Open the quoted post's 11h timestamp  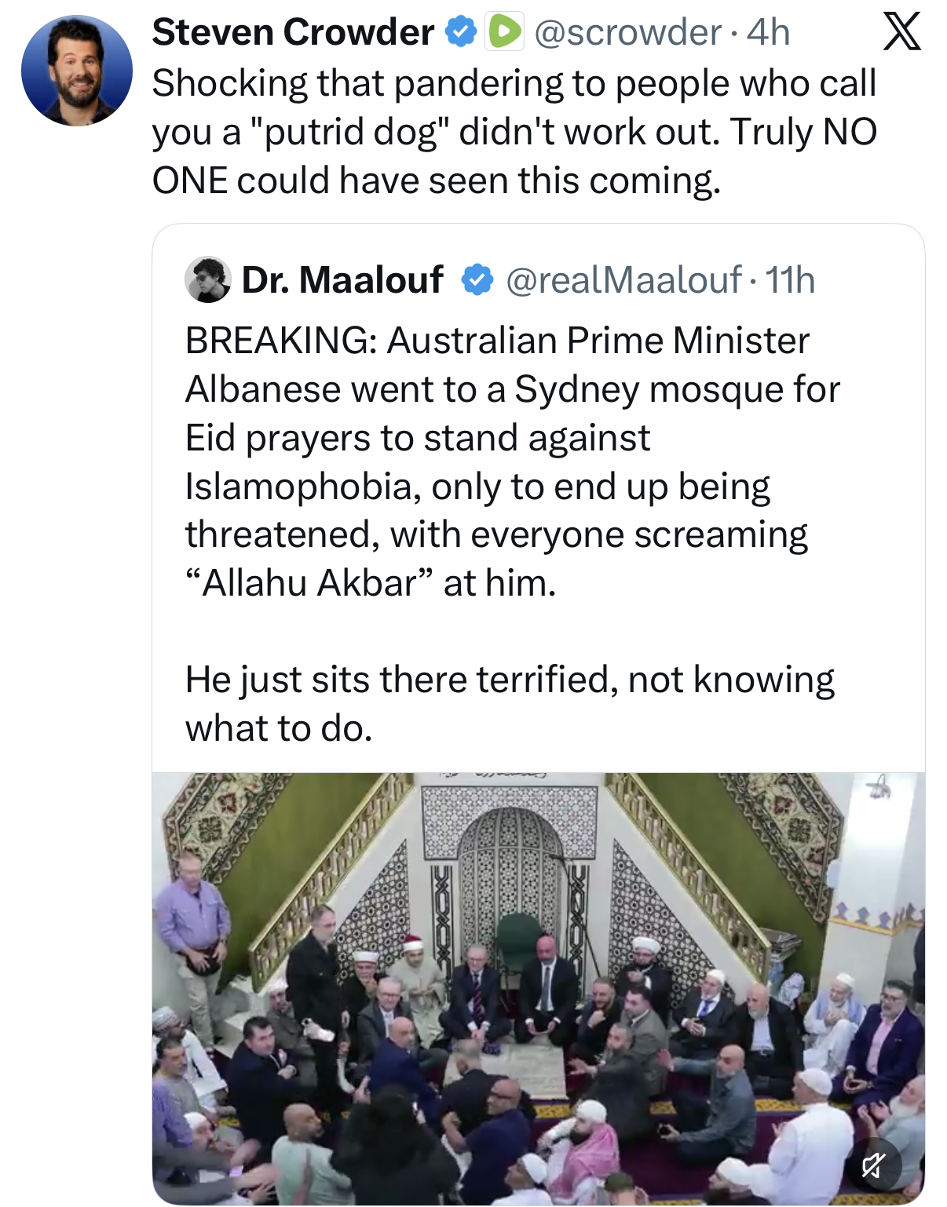[x=790, y=279]
